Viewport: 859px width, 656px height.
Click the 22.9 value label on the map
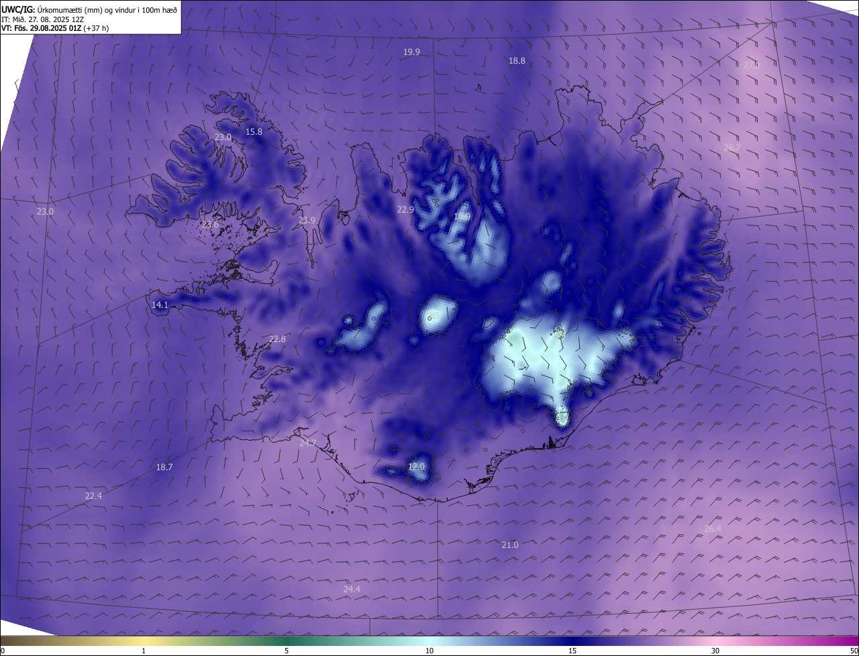tap(405, 210)
